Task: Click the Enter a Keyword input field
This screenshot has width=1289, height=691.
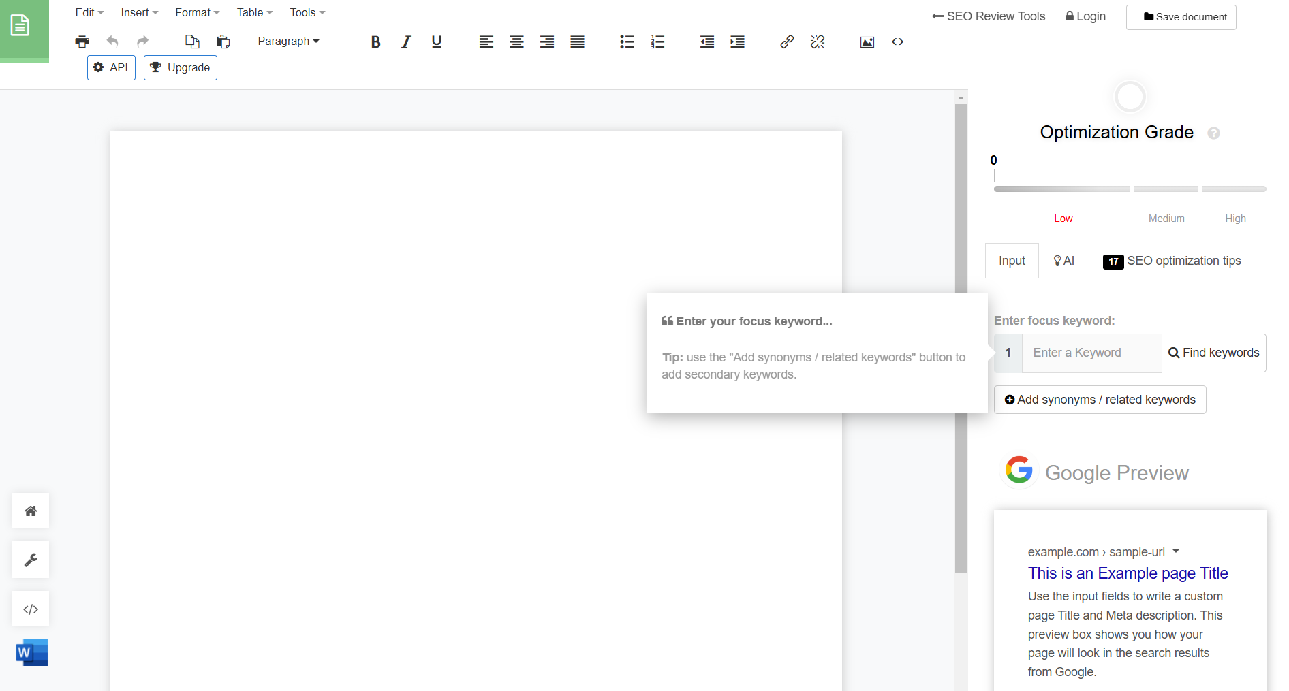Action: 1091,353
